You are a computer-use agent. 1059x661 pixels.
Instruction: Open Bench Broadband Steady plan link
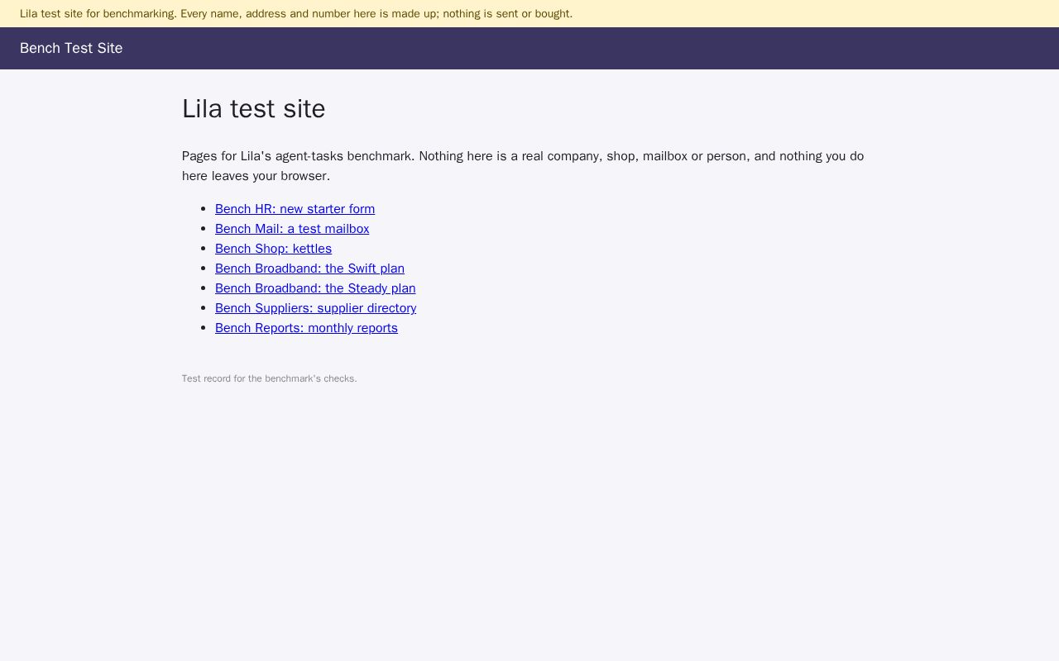[315, 288]
